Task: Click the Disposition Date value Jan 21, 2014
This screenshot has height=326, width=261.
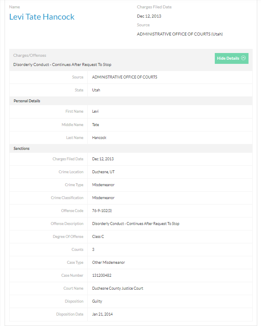Action: [102, 314]
